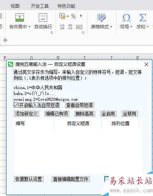Click 恢复默认设置 button

point(29,179)
